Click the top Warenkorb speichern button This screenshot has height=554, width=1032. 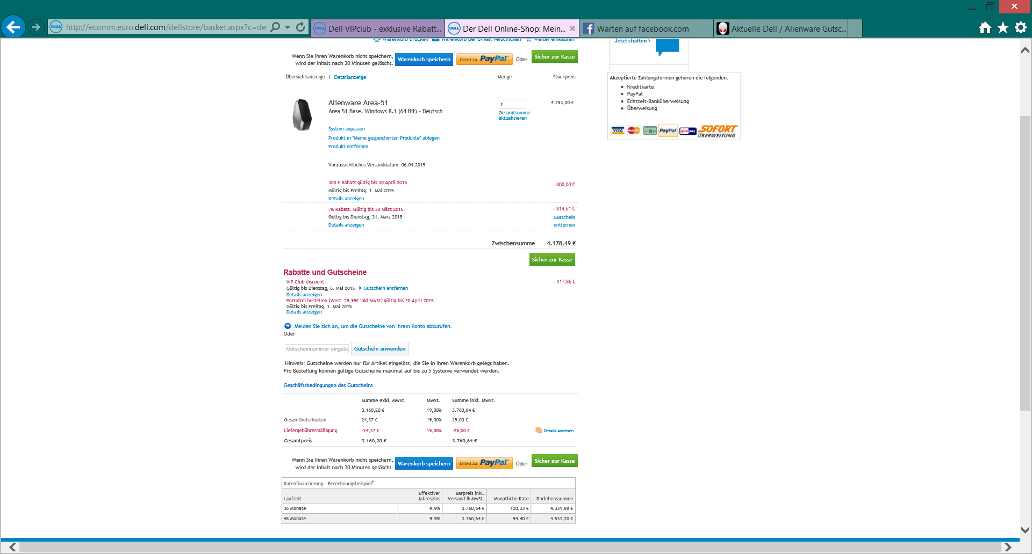[424, 60]
